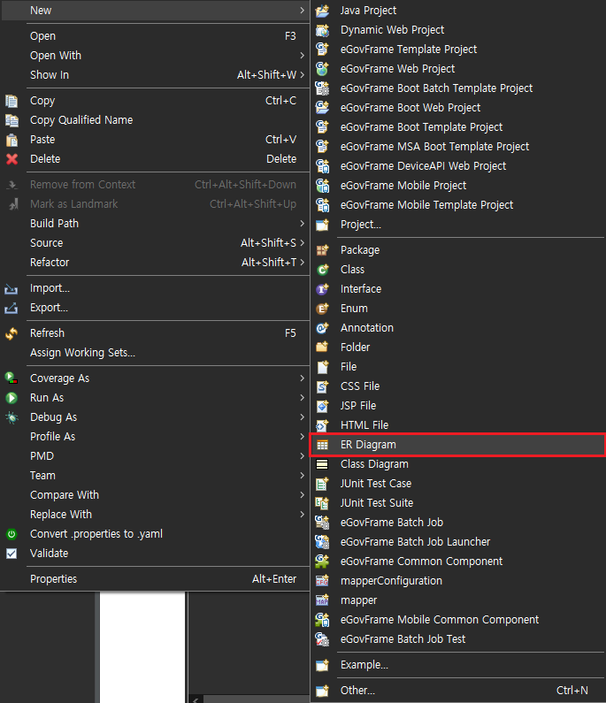Expand the Source submenu arrow
Screen dimensions: 606x703
pyautogui.click(x=302, y=242)
